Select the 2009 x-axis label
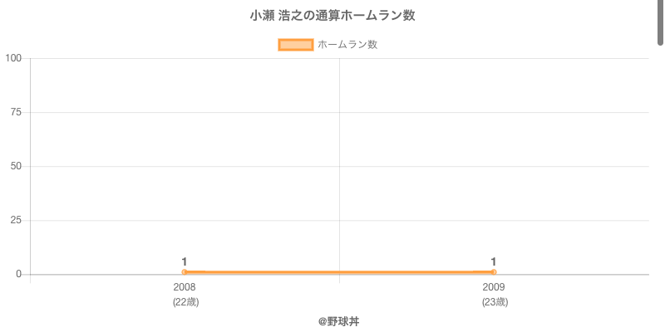This screenshot has width=665, height=332. coord(494,287)
